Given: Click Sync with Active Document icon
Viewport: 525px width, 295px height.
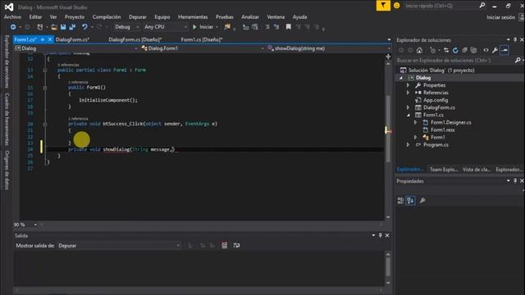Looking at the screenshot, I should click(x=446, y=51).
